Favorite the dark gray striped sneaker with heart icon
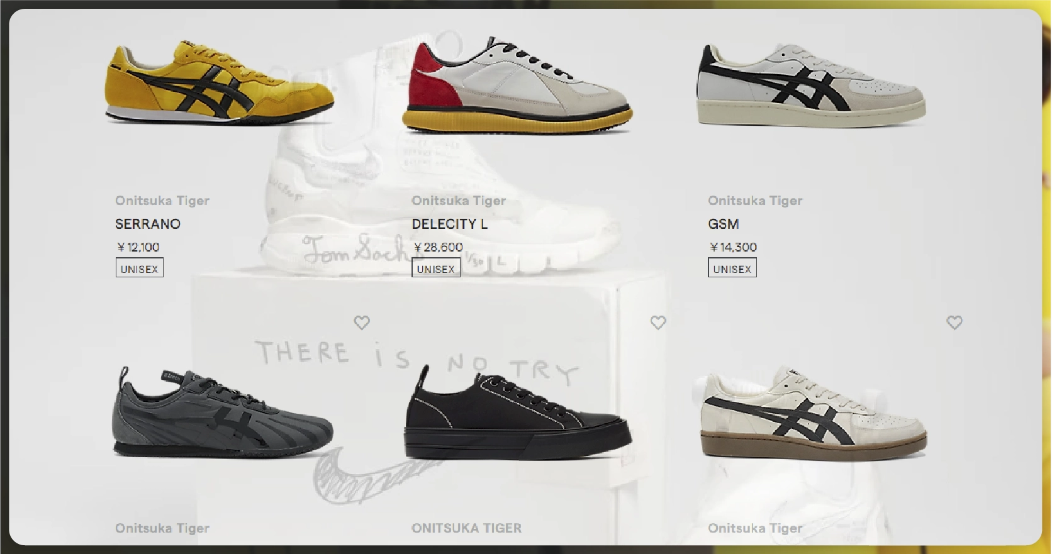 [362, 323]
